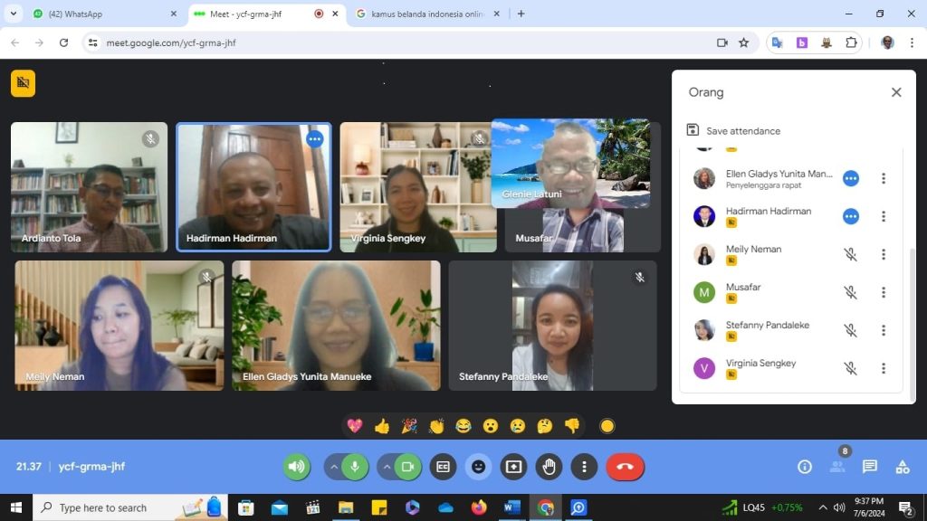
Task: Select Ardianto Tola video tile
Action: coord(90,187)
